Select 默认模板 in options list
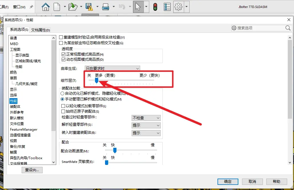Viewport: 294px width, 190px height. tap(17, 118)
